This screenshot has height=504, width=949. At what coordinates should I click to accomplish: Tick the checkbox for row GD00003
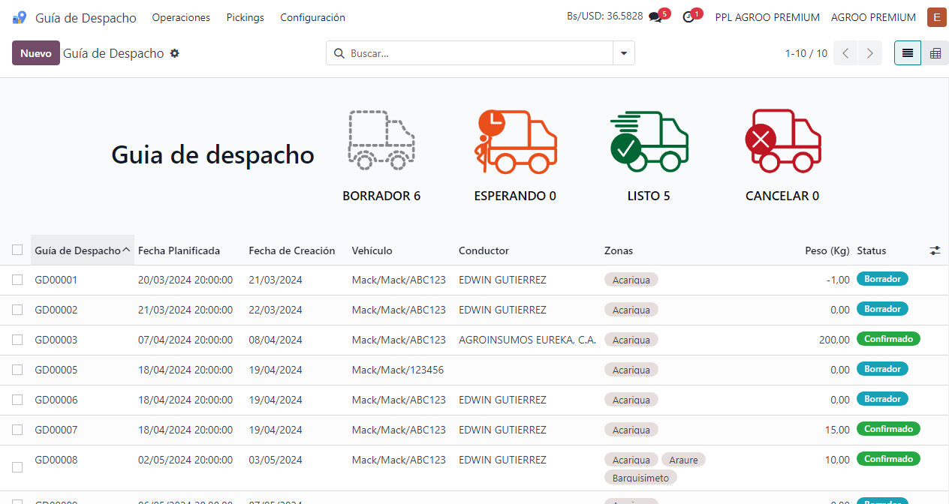coord(17,340)
